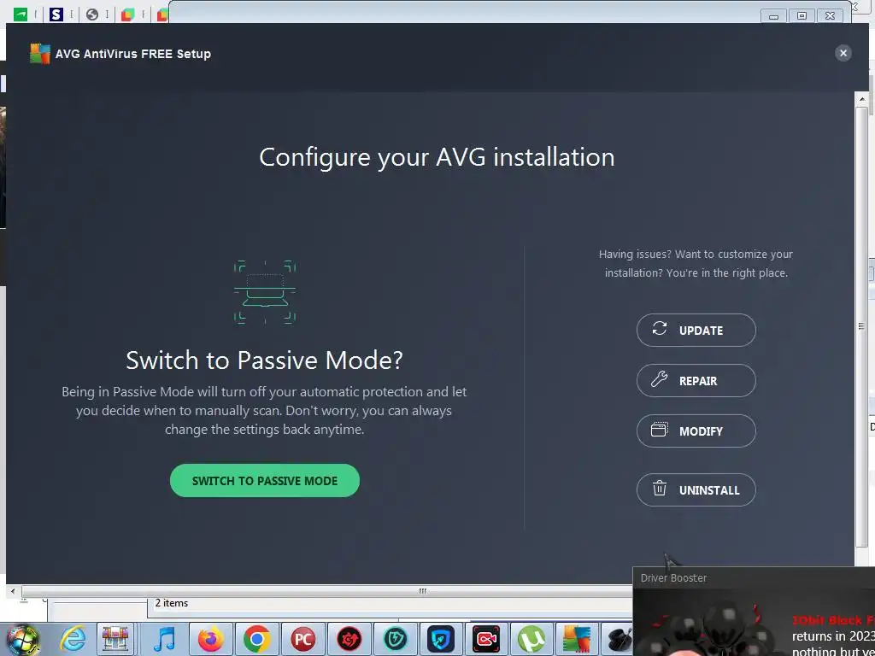This screenshot has width=875, height=656.
Task: Close the AVG Setup dialog
Action: coord(843,53)
